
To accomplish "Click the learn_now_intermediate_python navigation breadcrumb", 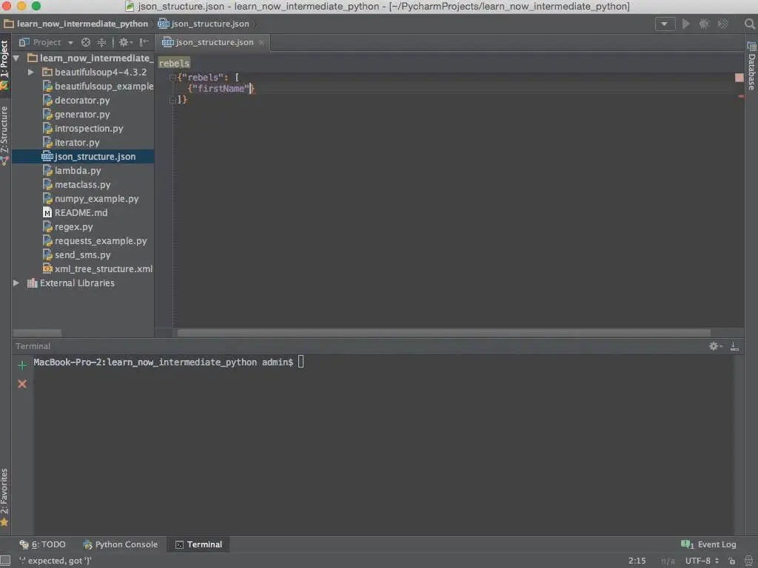I will click(x=77, y=24).
